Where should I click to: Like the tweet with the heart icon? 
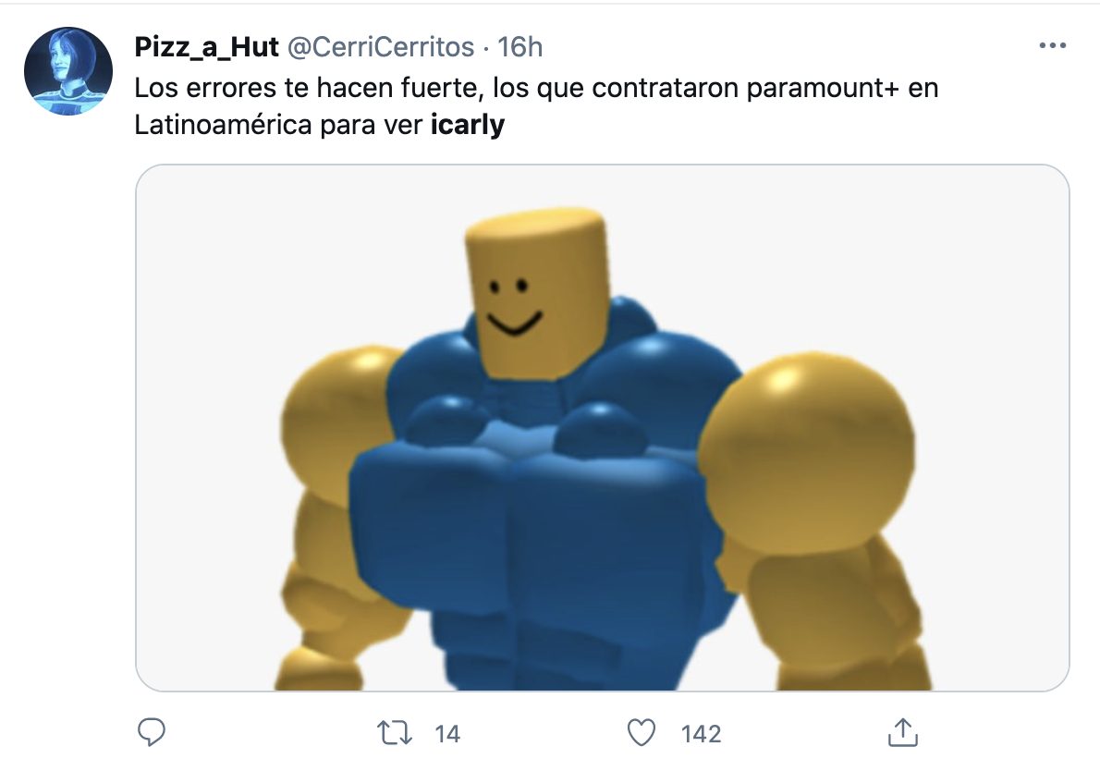[x=641, y=732]
